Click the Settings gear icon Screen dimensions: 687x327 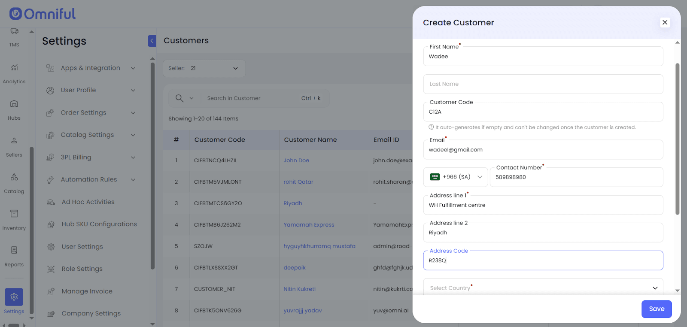coord(14,297)
